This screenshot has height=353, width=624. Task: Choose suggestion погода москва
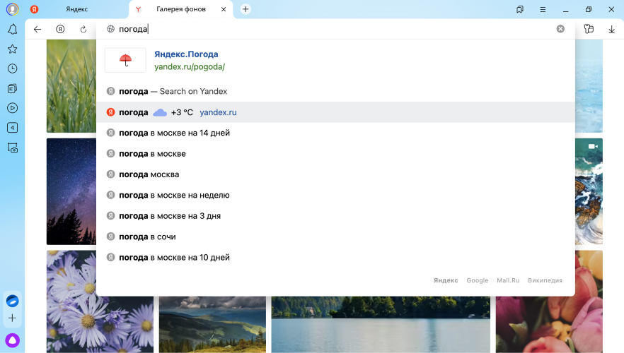point(335,174)
